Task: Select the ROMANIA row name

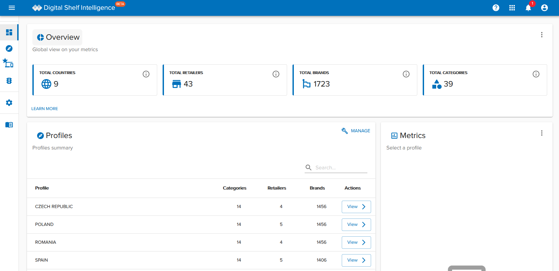Action: [46, 242]
